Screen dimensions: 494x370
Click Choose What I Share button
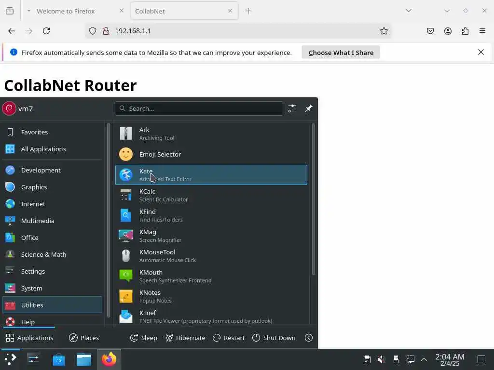point(341,53)
